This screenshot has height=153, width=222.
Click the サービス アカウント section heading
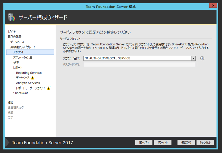pos(70,39)
